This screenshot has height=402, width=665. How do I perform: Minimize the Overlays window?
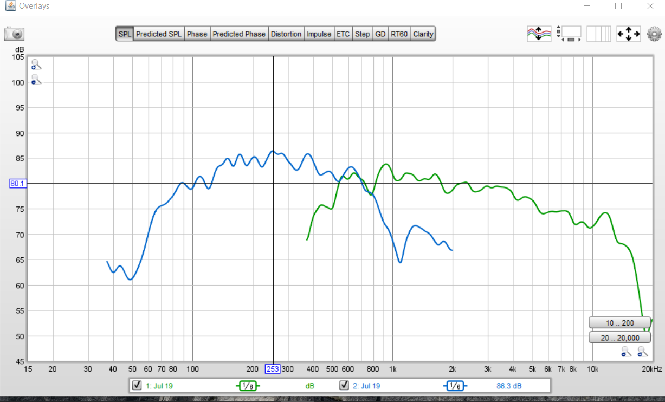tap(587, 6)
